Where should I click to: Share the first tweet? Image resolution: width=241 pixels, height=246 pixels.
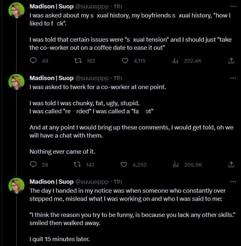[231, 61]
